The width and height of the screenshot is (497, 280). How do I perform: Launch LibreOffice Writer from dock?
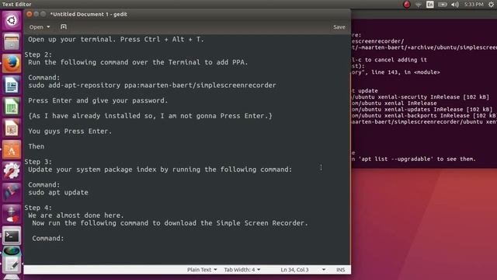tap(12, 85)
